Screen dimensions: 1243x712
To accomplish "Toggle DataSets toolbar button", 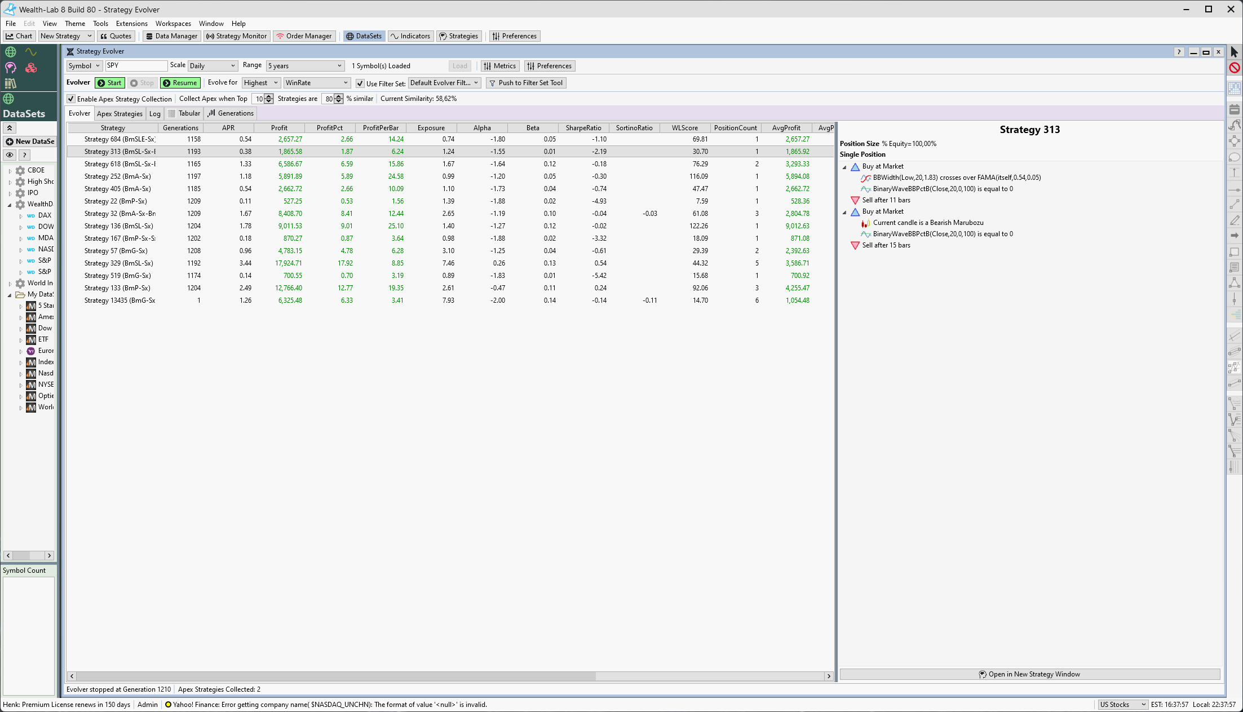I will pos(364,36).
